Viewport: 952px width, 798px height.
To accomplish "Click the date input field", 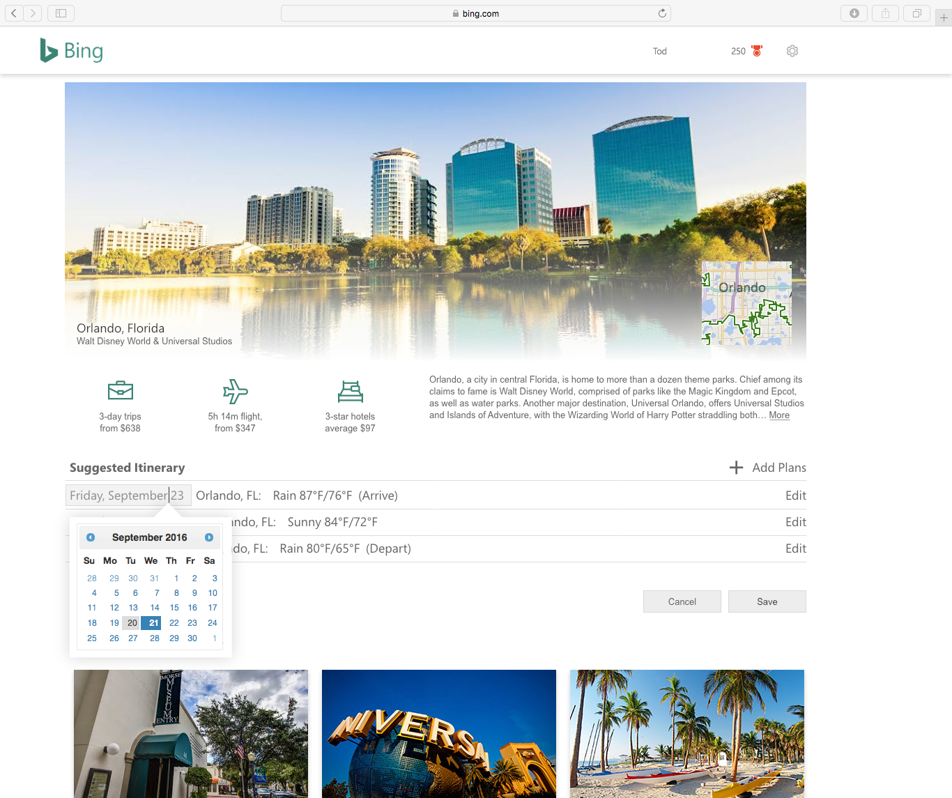I will [x=128, y=496].
